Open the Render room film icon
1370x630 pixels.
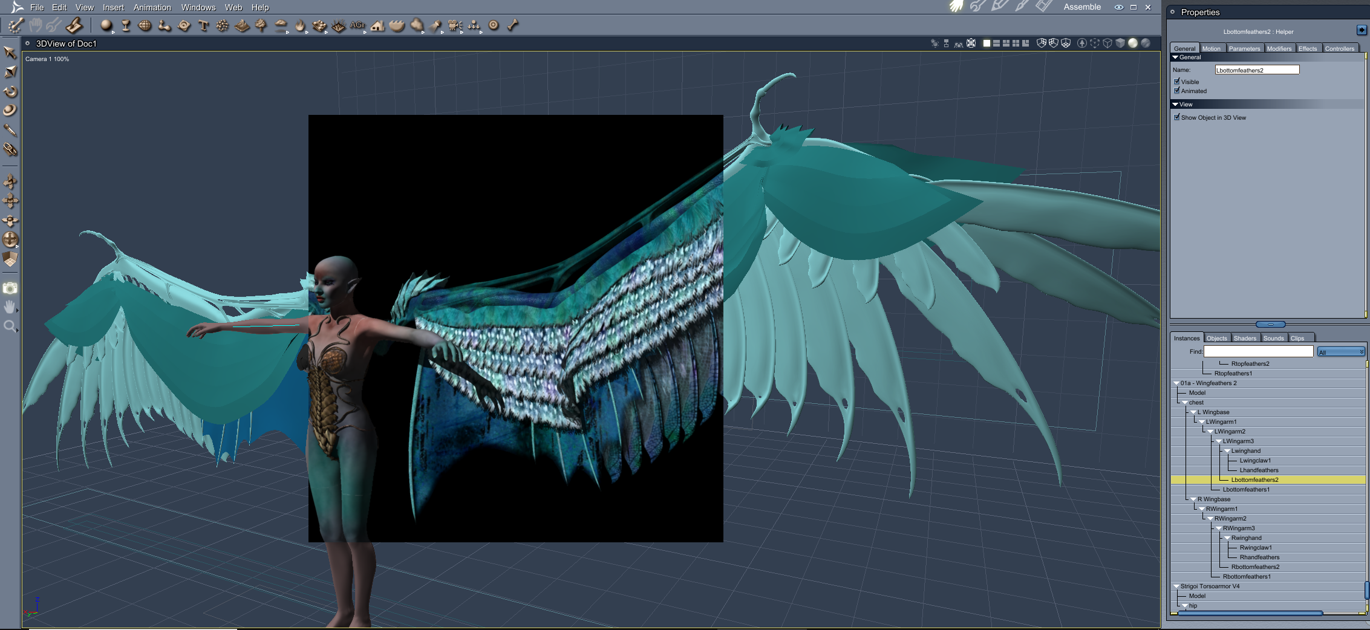[x=1043, y=7]
